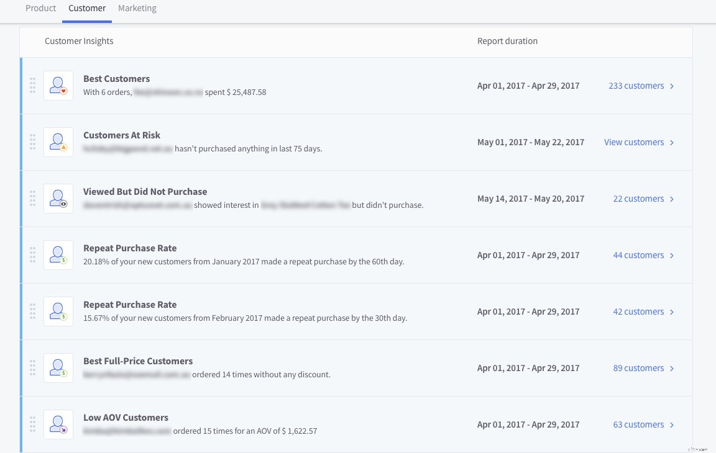Click the eye avatar icon for Viewed But Did Not Purchase
The width and height of the screenshot is (716, 453).
coord(58,198)
